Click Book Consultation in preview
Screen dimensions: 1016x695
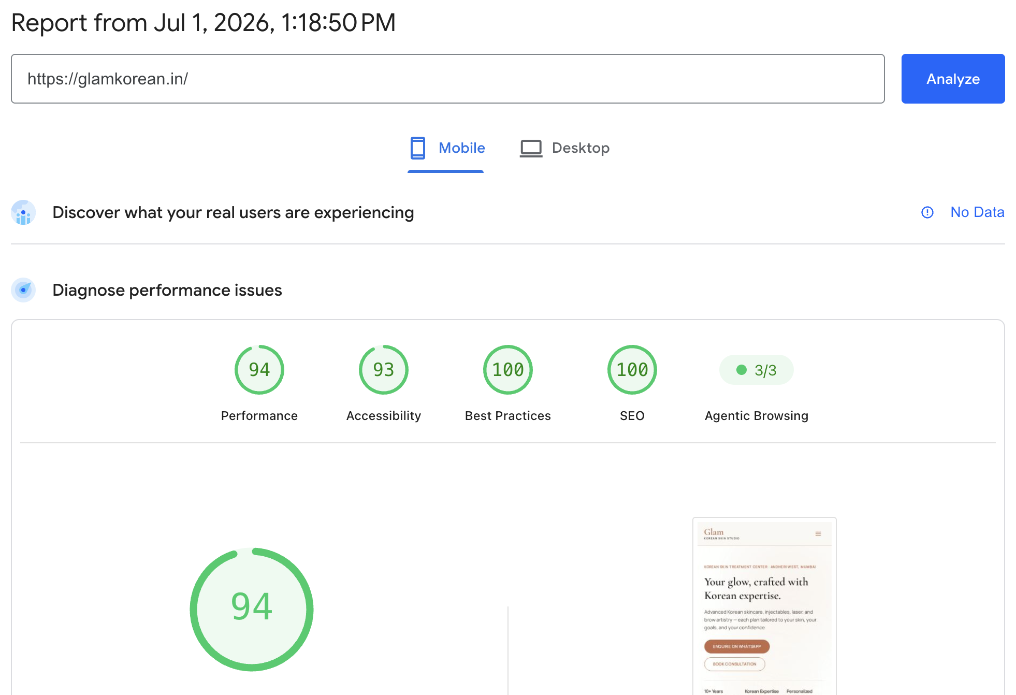click(x=734, y=664)
